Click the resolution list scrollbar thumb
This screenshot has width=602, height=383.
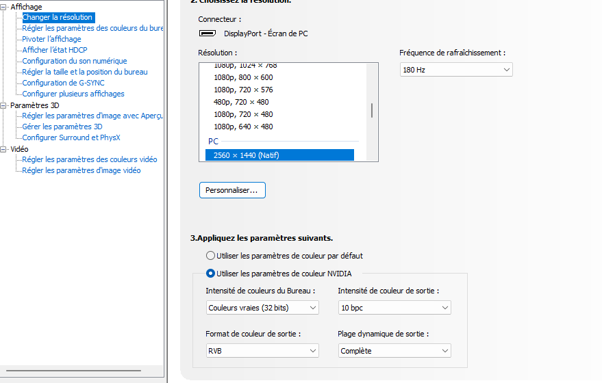[372, 110]
